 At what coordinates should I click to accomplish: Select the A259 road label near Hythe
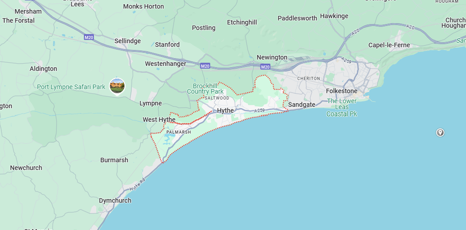coord(259,110)
